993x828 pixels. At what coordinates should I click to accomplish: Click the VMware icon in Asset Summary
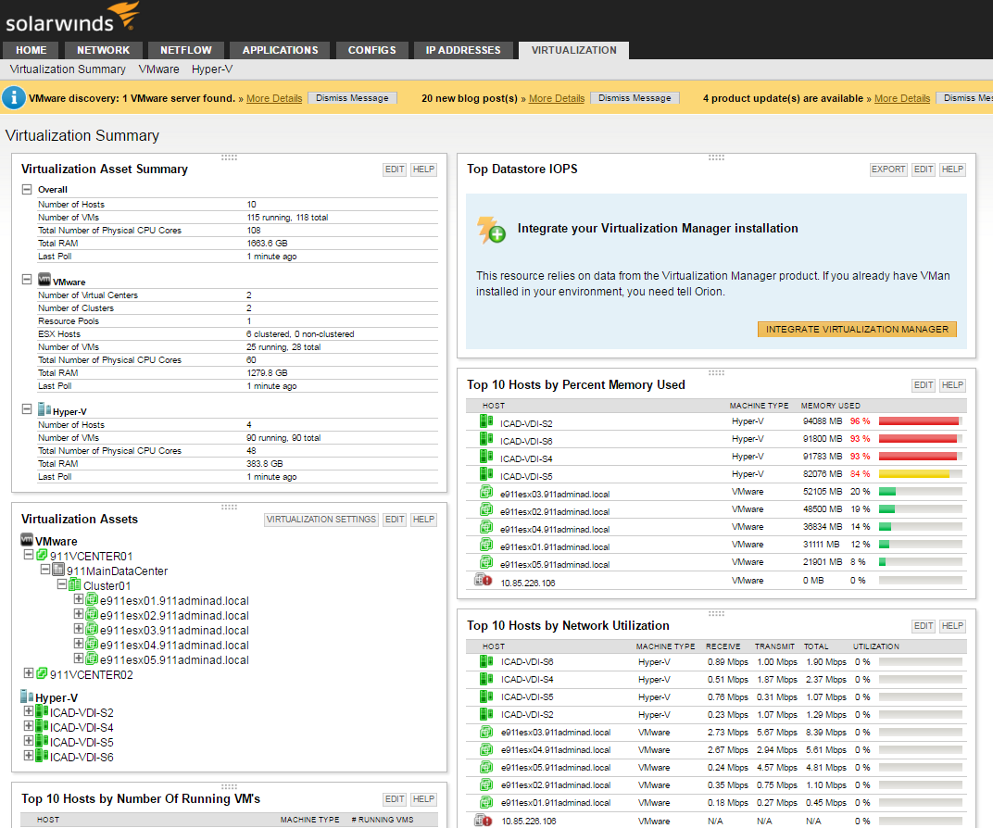[44, 280]
